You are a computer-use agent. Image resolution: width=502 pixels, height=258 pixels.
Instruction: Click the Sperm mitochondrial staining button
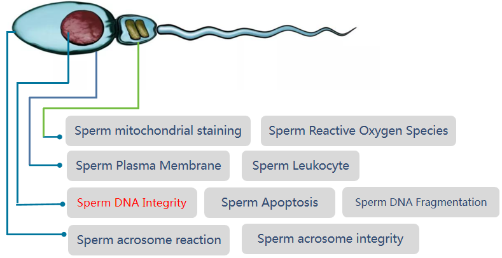[158, 131]
